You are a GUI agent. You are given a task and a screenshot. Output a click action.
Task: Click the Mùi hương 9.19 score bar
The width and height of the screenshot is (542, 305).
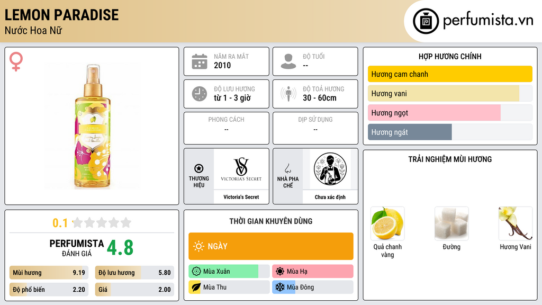pyautogui.click(x=49, y=273)
